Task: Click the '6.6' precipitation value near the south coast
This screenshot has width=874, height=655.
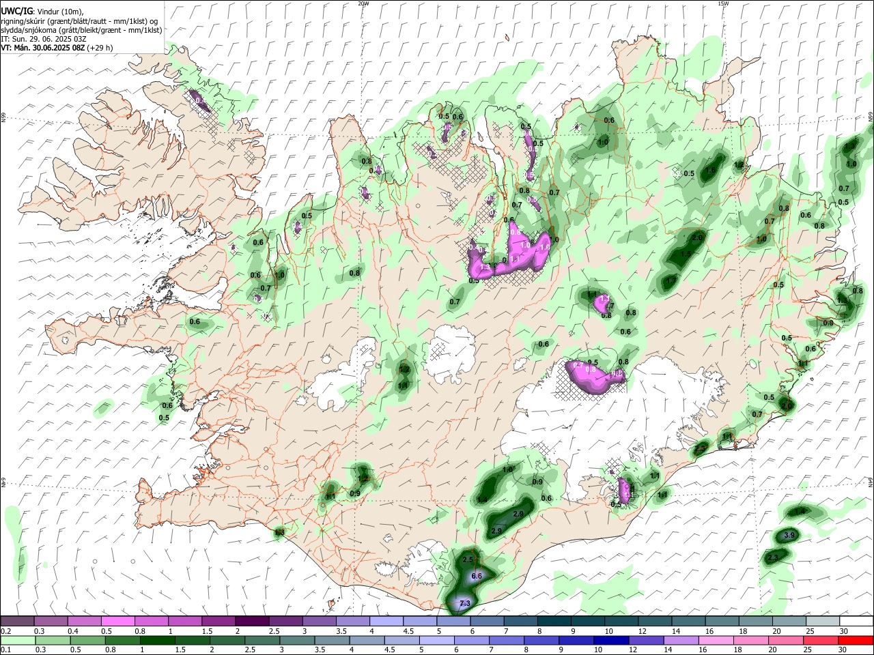Action: [477, 576]
